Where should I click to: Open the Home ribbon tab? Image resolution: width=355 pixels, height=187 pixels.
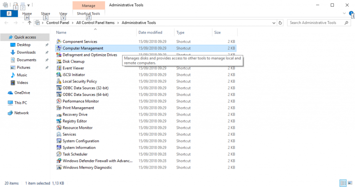(27, 14)
